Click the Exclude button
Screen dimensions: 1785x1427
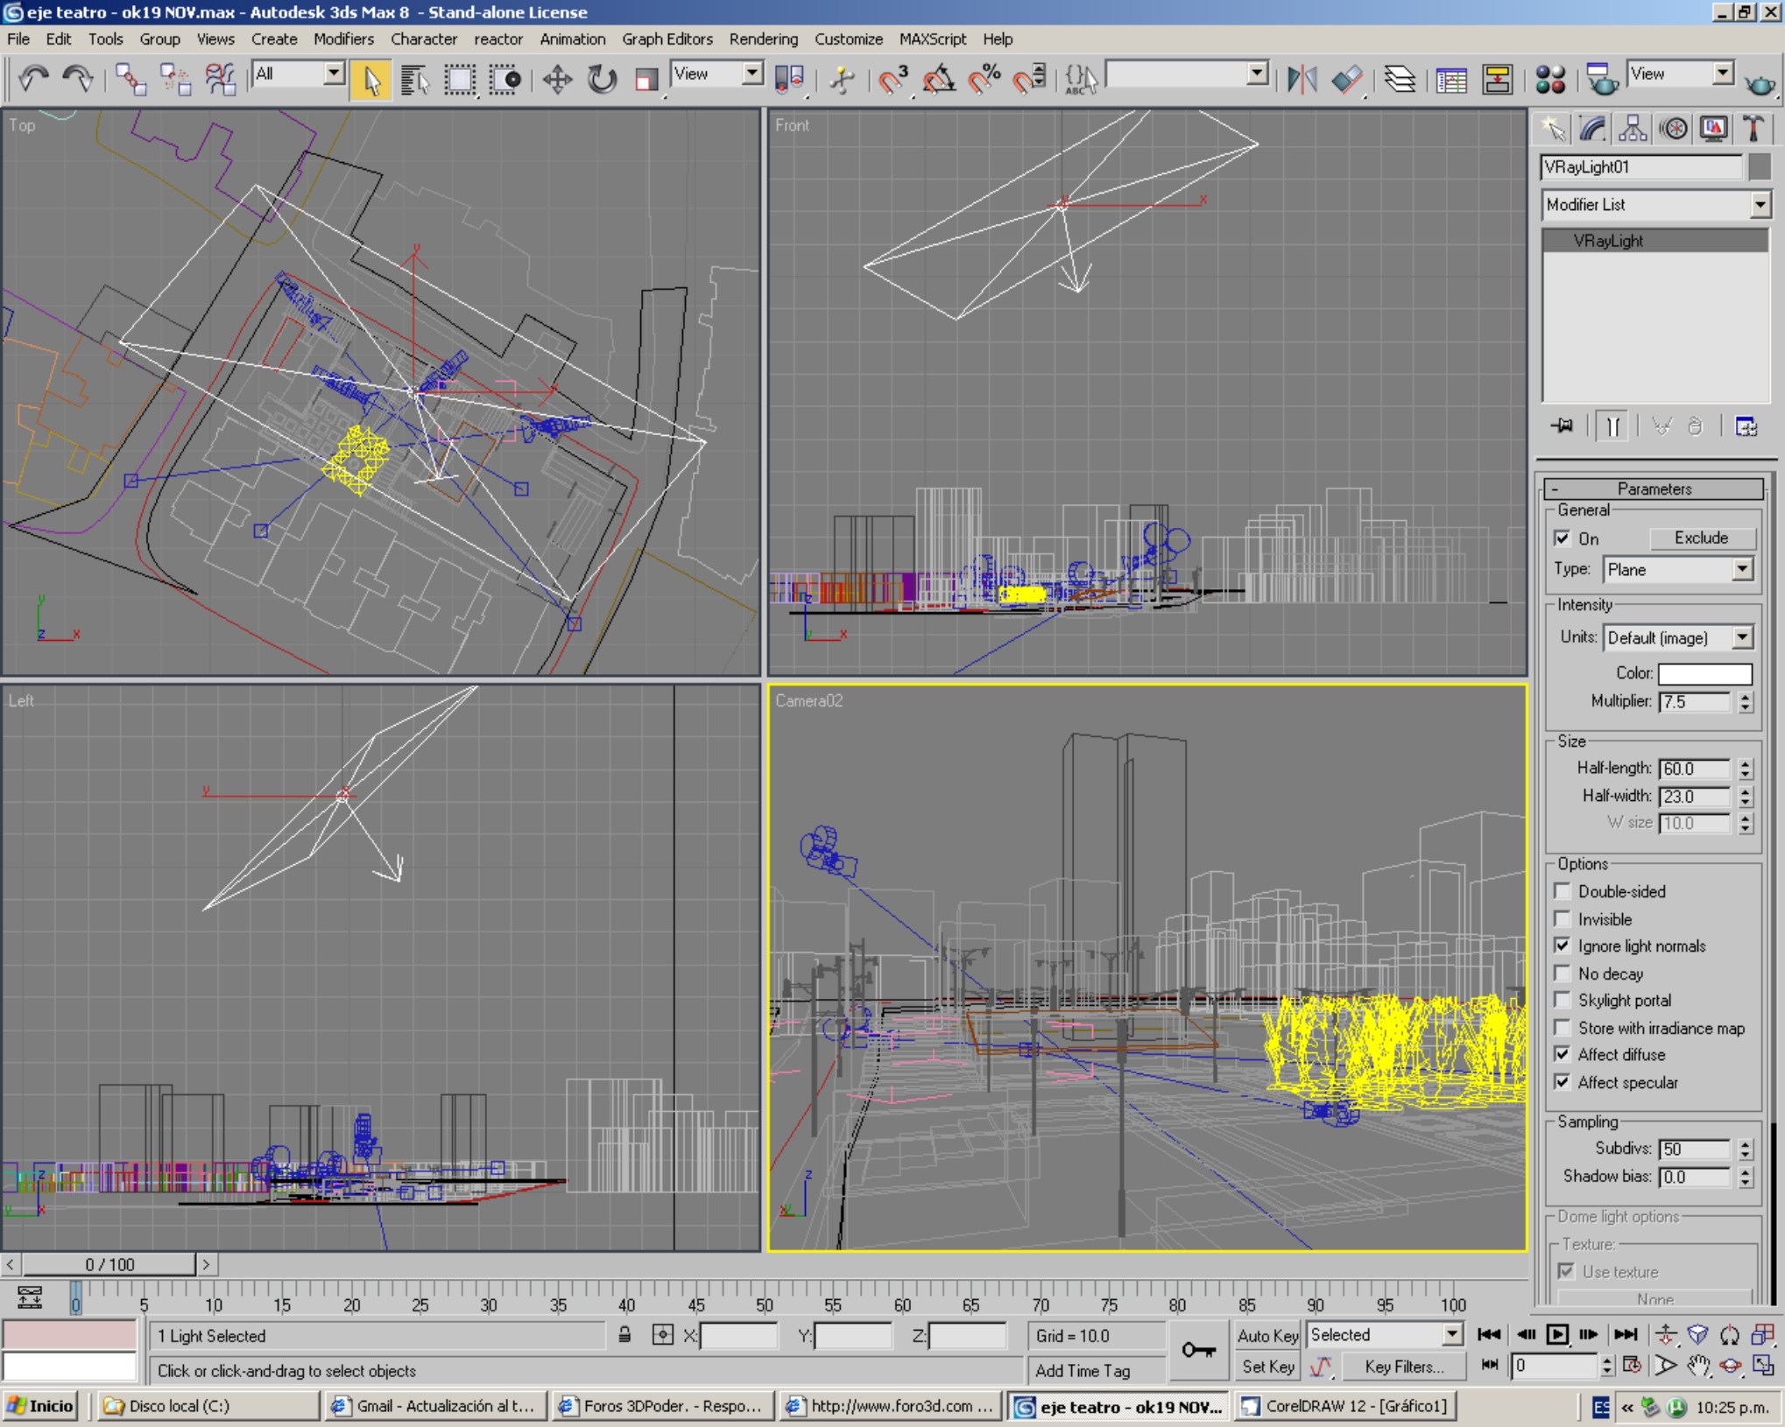(x=1701, y=538)
